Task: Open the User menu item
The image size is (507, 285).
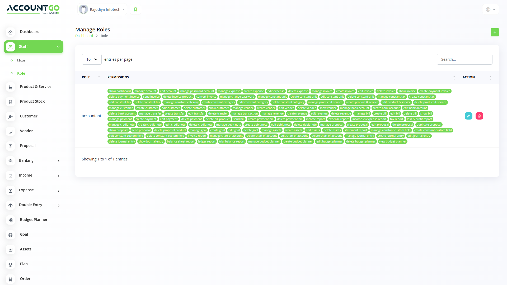Action: coord(21,60)
